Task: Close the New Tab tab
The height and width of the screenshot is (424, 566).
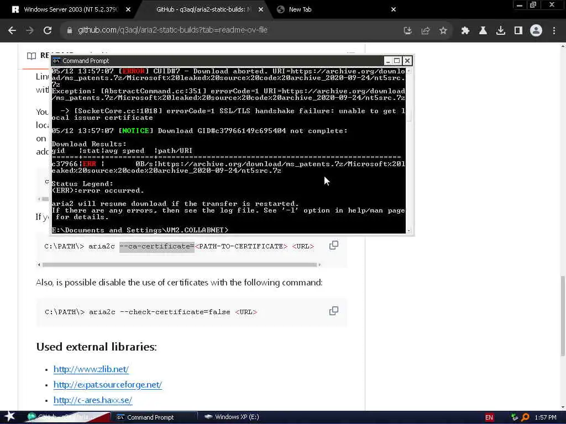Action: tap(394, 10)
